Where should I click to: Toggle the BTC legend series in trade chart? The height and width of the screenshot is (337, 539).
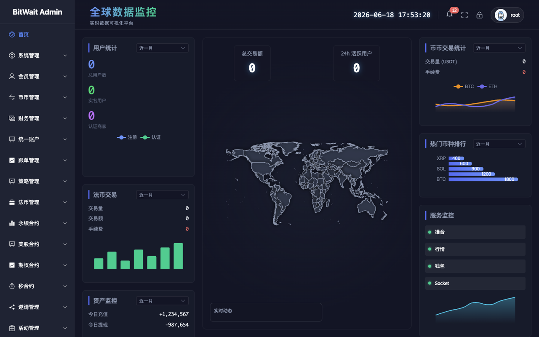coord(464,86)
